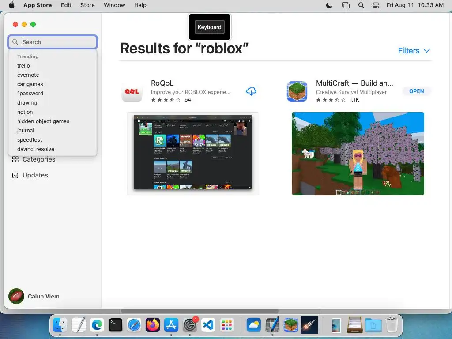
Task: Open MultiCraft — Build an... title
Action: 354,83
